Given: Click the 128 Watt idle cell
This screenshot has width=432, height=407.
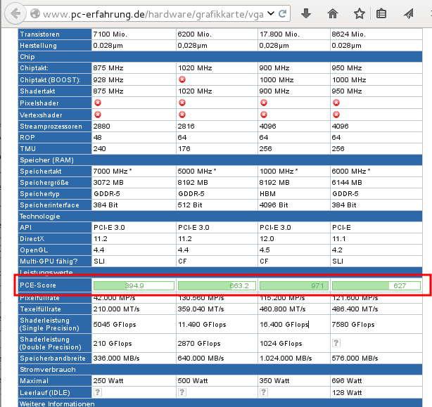Looking at the screenshot, I should pos(376,392).
